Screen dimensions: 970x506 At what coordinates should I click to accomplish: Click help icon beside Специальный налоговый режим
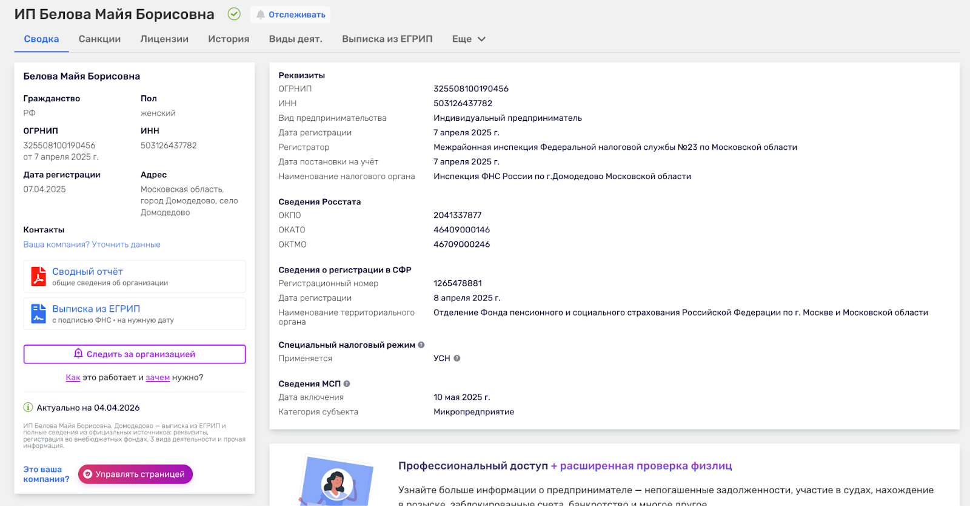pos(421,345)
